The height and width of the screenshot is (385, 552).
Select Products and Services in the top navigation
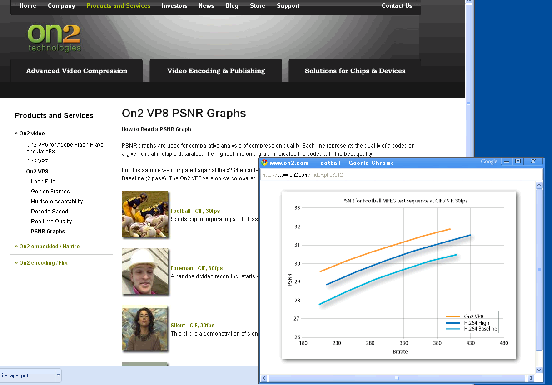click(118, 6)
